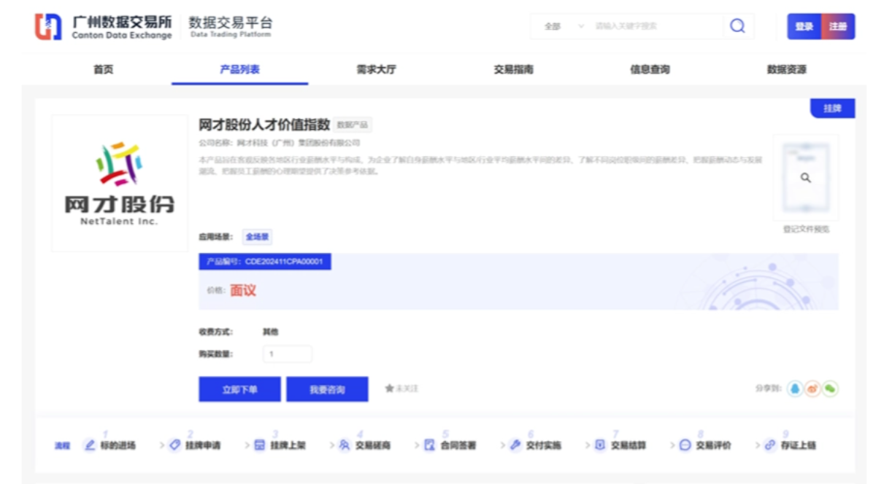This screenshot has height=484, width=892.
Task: Click the 全场景 application scenario tag
Action: [257, 237]
